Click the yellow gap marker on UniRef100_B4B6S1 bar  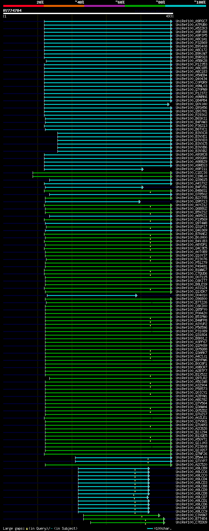tap(151, 192)
